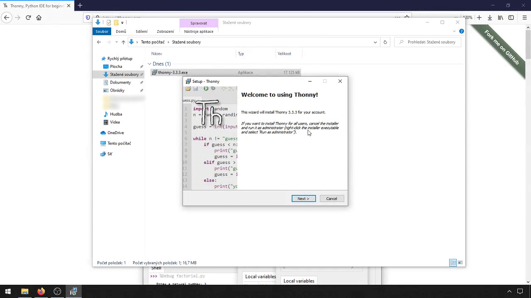531x298 pixels.
Task: Open the Windows Start menu
Action: pyautogui.click(x=8, y=292)
